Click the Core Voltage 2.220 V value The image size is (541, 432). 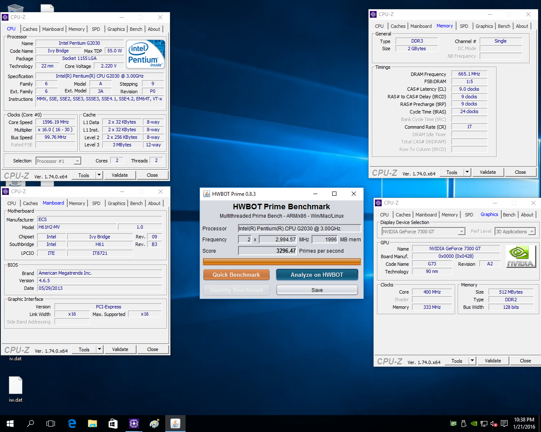click(109, 66)
